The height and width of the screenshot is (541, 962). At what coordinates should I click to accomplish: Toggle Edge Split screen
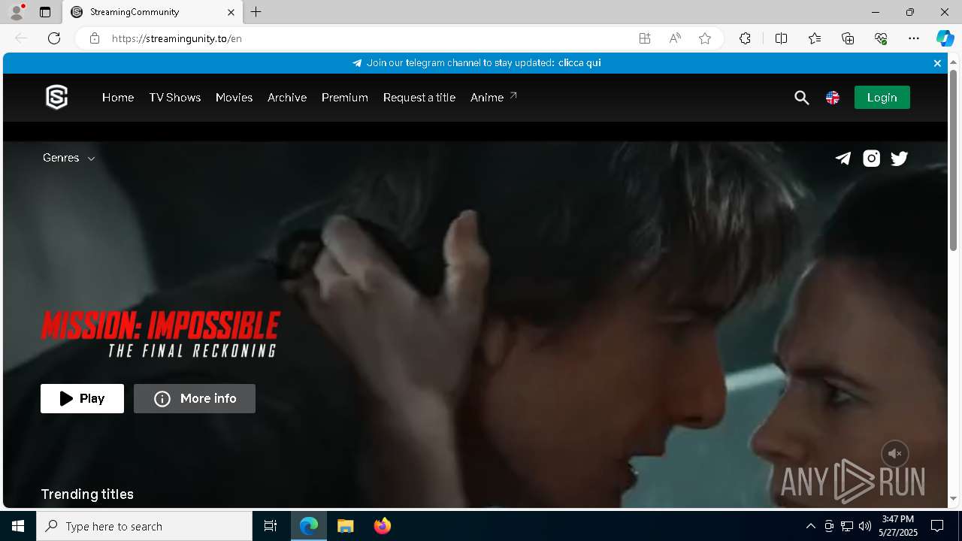point(782,38)
